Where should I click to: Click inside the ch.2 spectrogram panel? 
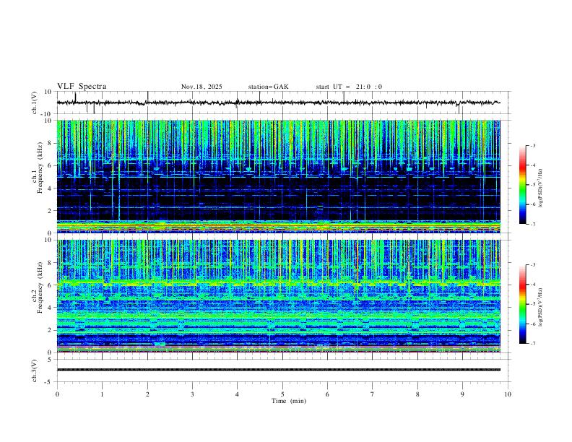(279, 296)
